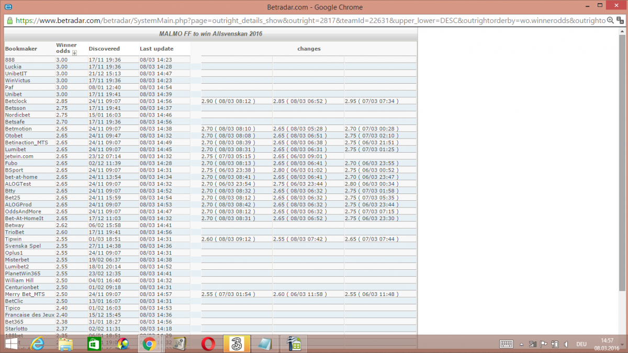Click the TrioBet bookmaker name

(15, 232)
